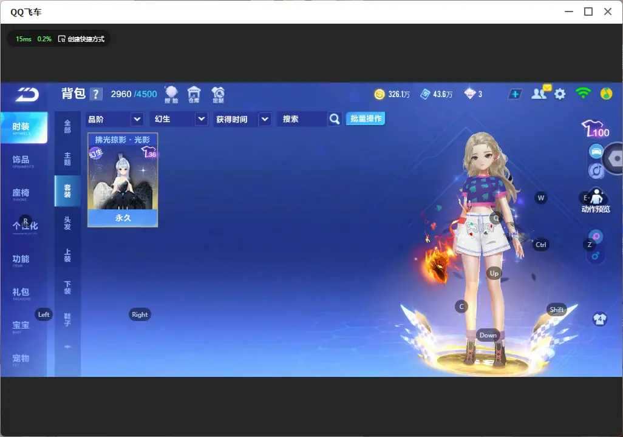Click the C key overlay
Image resolution: width=623 pixels, height=437 pixels.
pos(461,307)
